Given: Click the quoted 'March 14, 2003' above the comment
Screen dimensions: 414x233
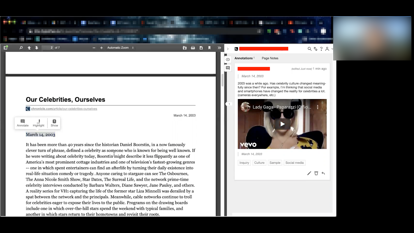Looking at the screenshot, I should pos(252,76).
